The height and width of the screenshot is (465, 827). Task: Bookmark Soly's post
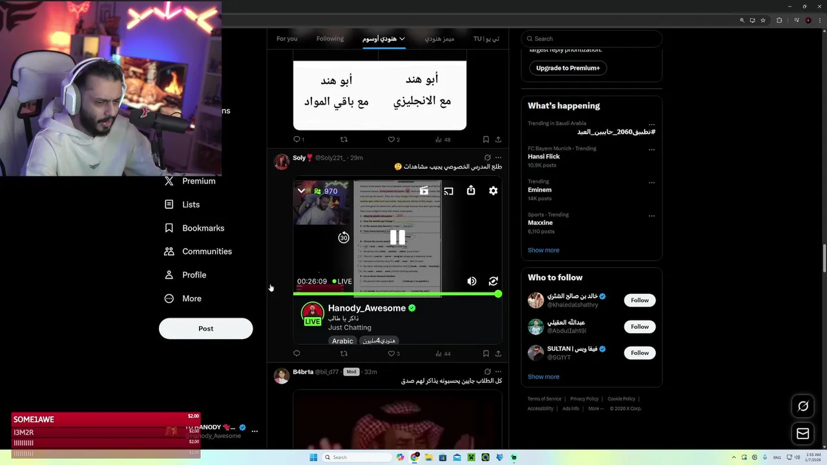pyautogui.click(x=486, y=353)
